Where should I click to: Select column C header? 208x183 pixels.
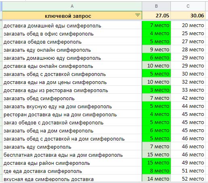[188, 6]
